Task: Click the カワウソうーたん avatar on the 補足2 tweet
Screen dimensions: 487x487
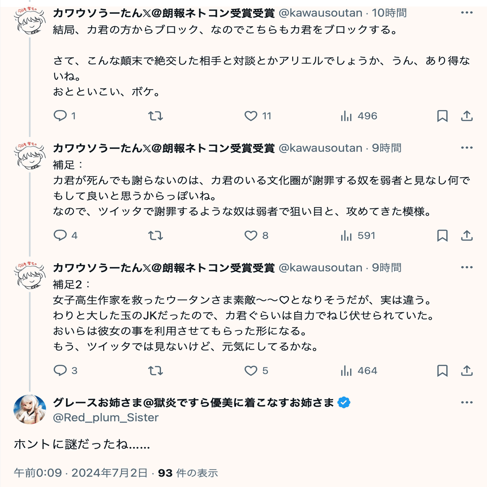Action: click(x=29, y=275)
